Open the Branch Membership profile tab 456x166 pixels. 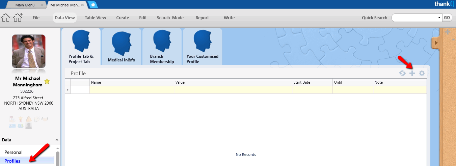tap(162, 47)
